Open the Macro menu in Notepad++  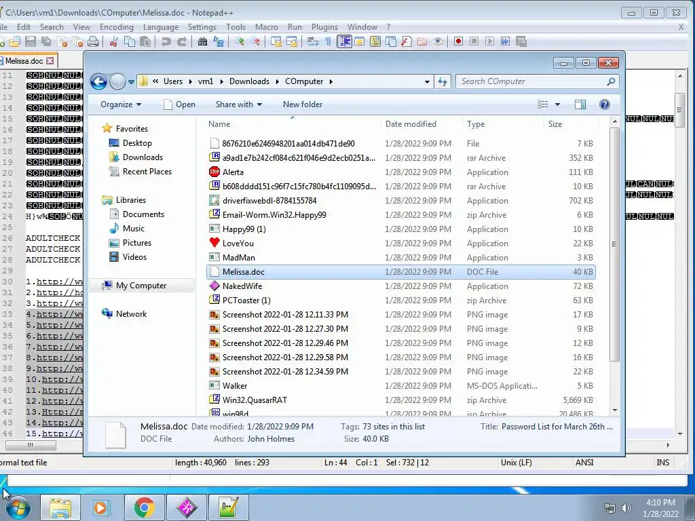coord(266,27)
